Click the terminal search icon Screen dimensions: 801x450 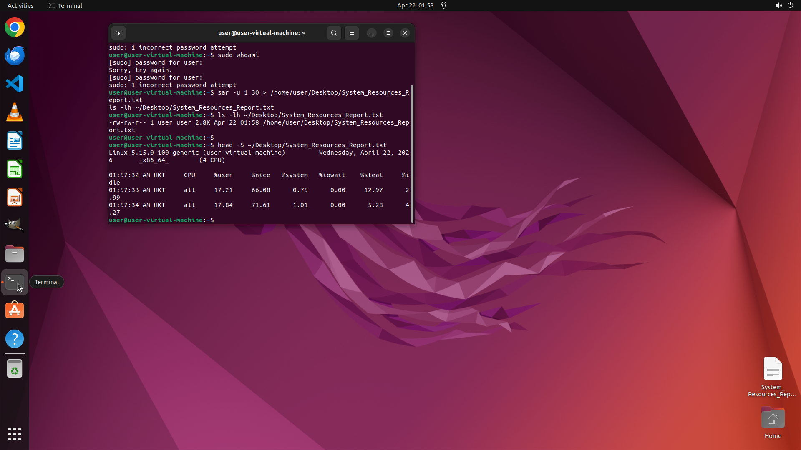pos(334,33)
